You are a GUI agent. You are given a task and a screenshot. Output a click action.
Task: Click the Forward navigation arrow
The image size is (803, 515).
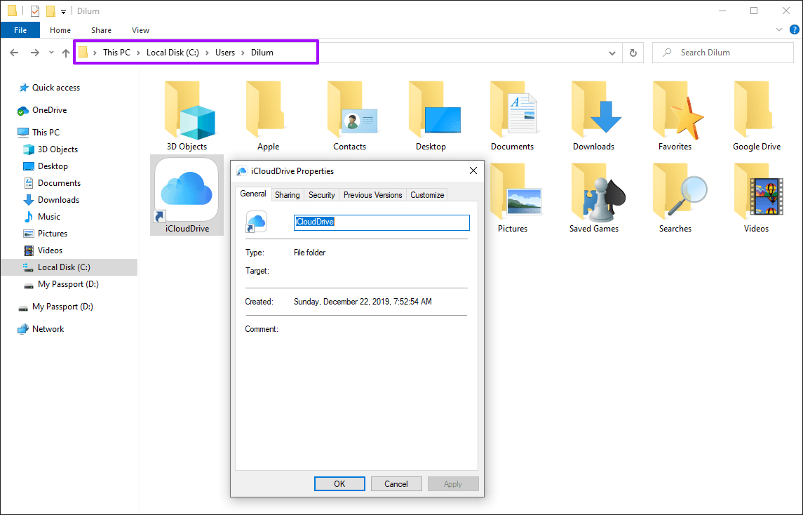[34, 52]
